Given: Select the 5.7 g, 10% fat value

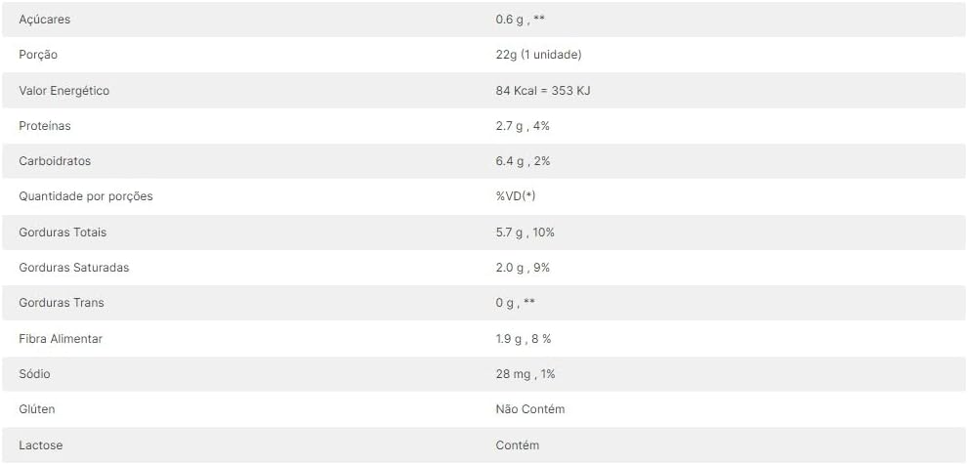Looking at the screenshot, I should [525, 232].
